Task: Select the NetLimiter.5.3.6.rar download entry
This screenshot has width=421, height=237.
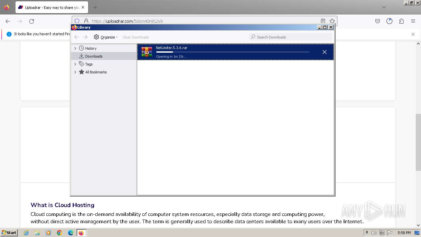Action: point(235,52)
